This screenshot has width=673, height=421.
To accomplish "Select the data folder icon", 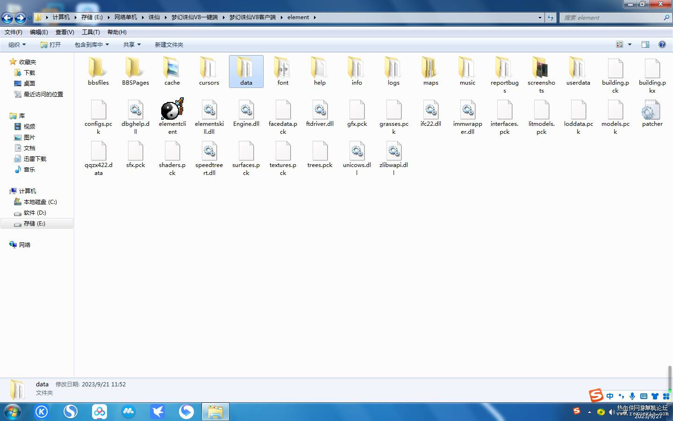I will pos(246,68).
